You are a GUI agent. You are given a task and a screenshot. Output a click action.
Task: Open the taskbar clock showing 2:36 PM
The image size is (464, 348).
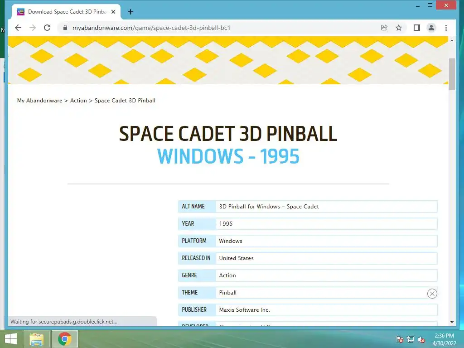(444, 339)
